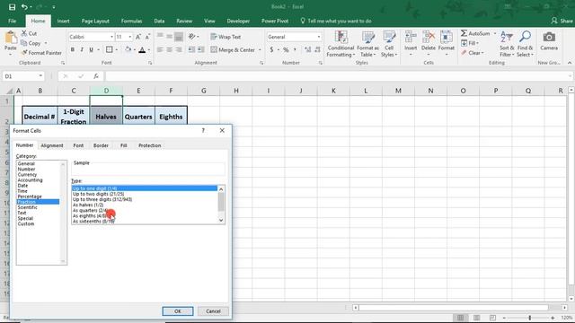This screenshot has height=323, width=575.
Task: Open Find & Select menu
Action: coord(525,44)
